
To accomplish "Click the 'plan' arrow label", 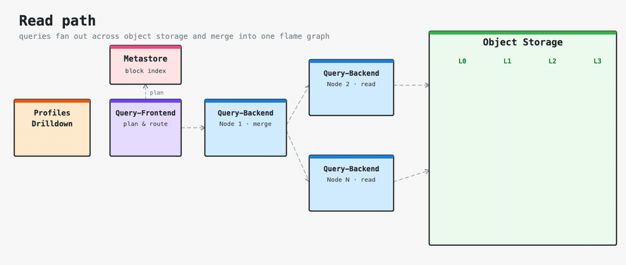I will pos(156,92).
